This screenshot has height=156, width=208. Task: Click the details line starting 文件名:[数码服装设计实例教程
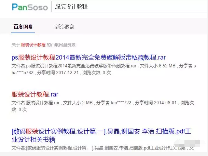point(102,148)
